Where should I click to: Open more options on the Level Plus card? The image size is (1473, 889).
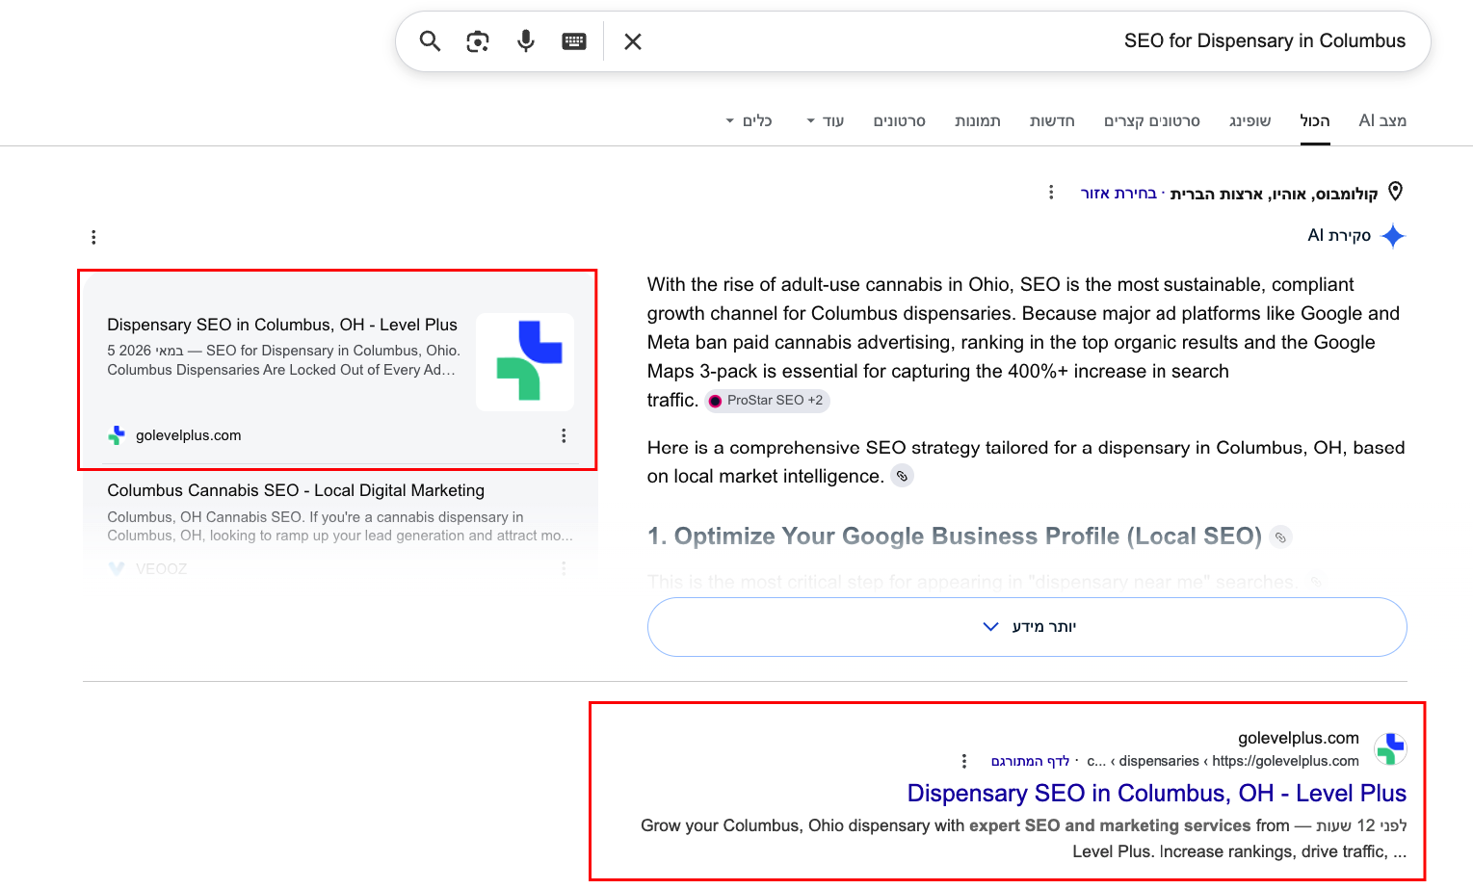[564, 435]
